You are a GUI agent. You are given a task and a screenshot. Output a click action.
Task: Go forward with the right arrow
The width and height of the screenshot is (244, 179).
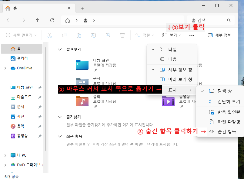click(23, 20)
